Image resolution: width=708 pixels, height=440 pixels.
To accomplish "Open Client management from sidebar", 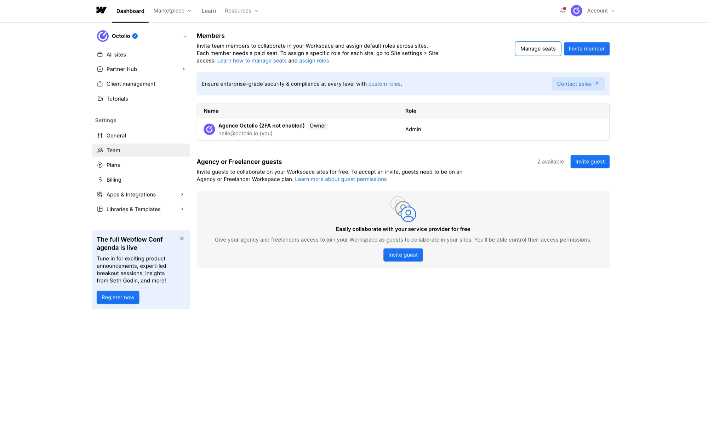I will click(x=131, y=84).
